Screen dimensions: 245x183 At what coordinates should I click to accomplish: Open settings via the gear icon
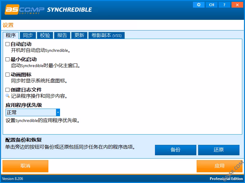click(x=198, y=5)
